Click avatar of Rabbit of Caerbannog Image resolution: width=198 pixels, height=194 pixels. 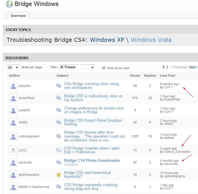click(13, 187)
